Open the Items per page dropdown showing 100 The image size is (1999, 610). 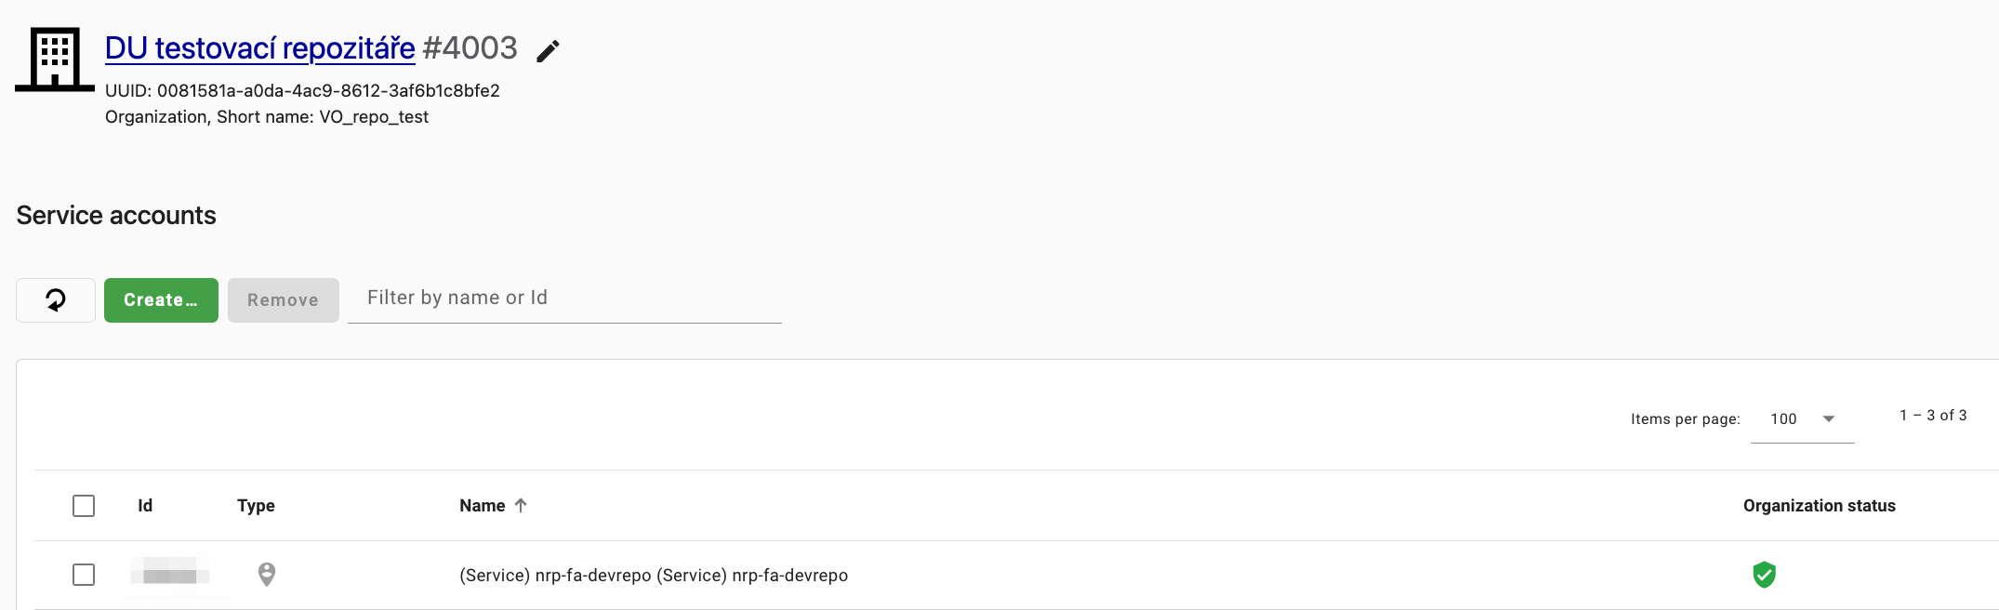click(1801, 419)
